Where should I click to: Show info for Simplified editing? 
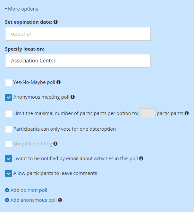point(55,143)
